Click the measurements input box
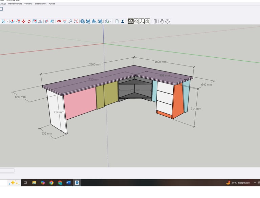 point(7,171)
